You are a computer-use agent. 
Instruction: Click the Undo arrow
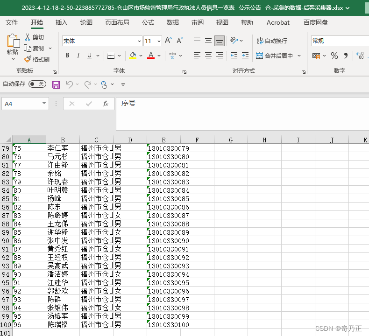(70, 84)
